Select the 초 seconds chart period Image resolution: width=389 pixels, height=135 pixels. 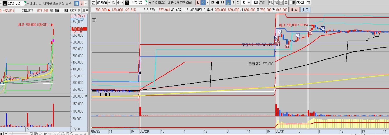[x=233, y=3]
